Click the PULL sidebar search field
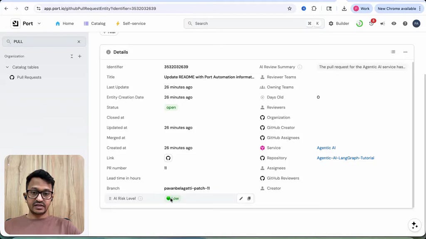Viewport: 426px width, 239px height. [x=44, y=41]
